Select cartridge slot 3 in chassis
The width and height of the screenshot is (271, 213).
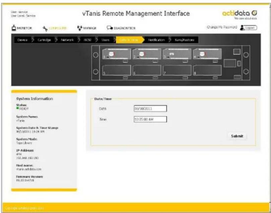point(177,54)
